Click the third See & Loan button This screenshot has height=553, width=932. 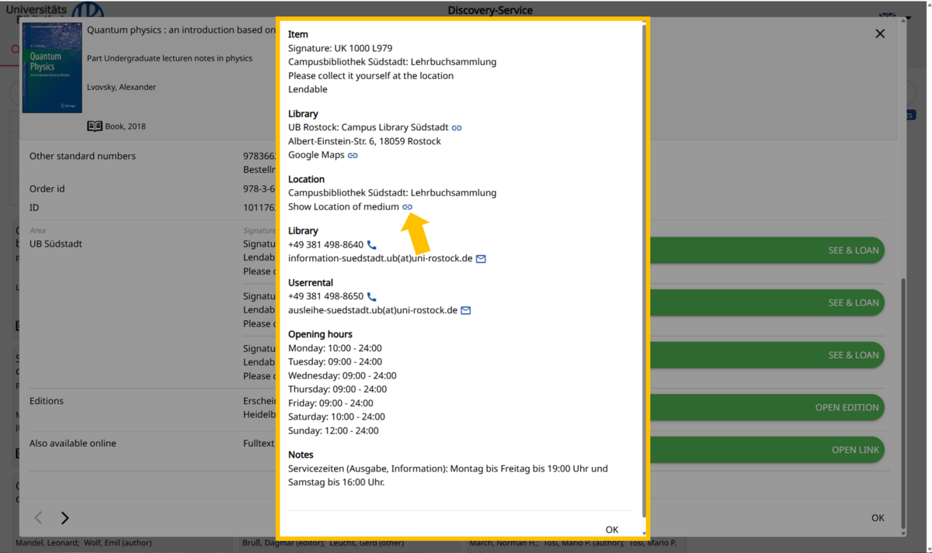click(853, 355)
